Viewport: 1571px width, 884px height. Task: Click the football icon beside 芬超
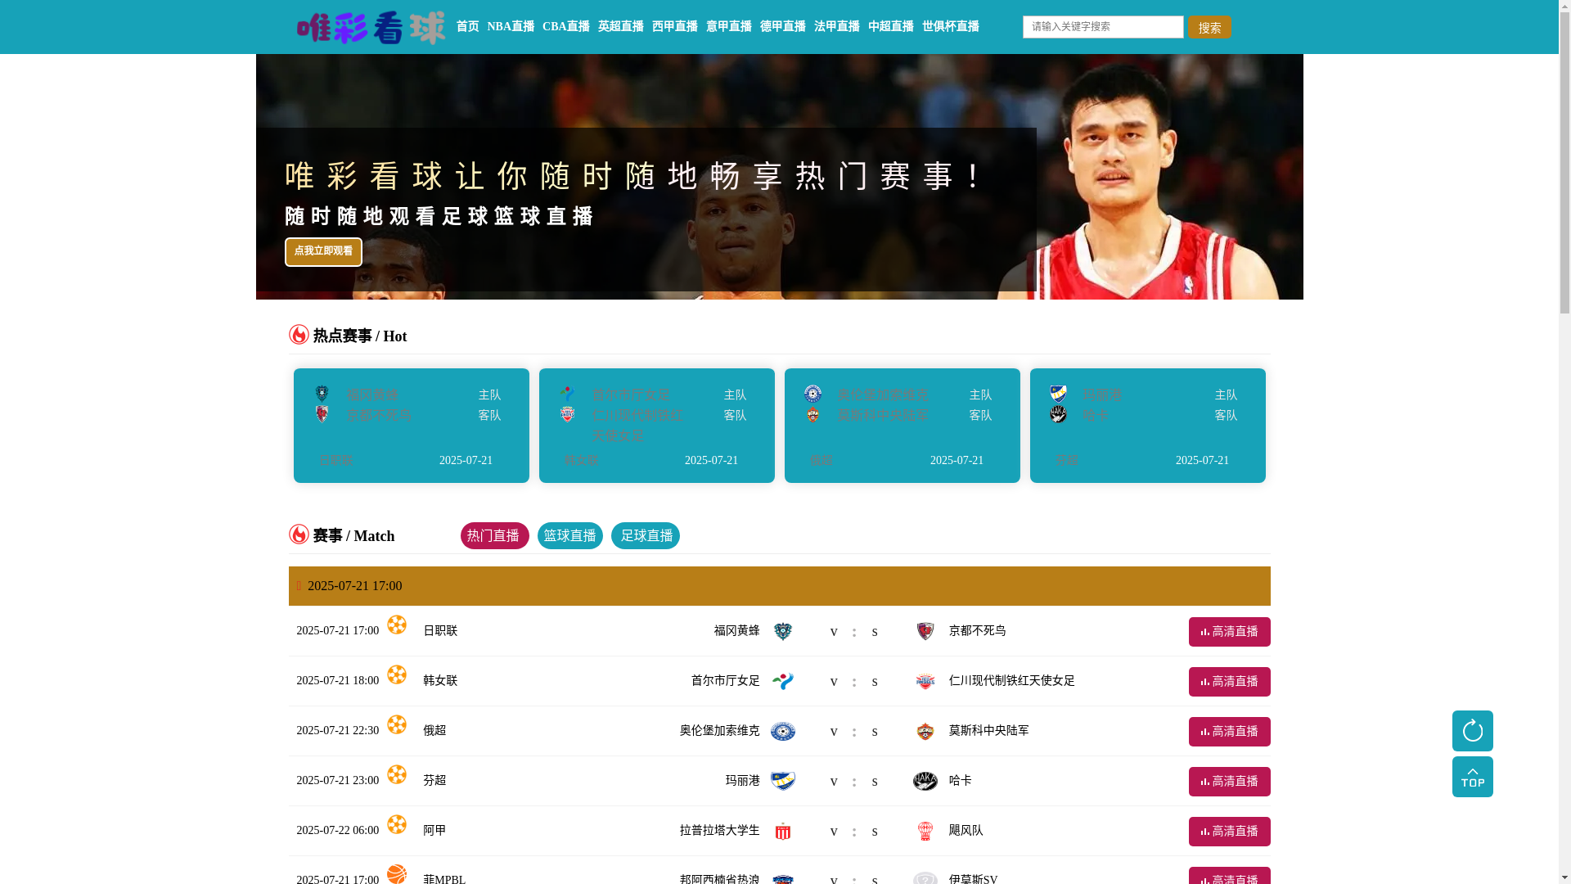[397, 774]
